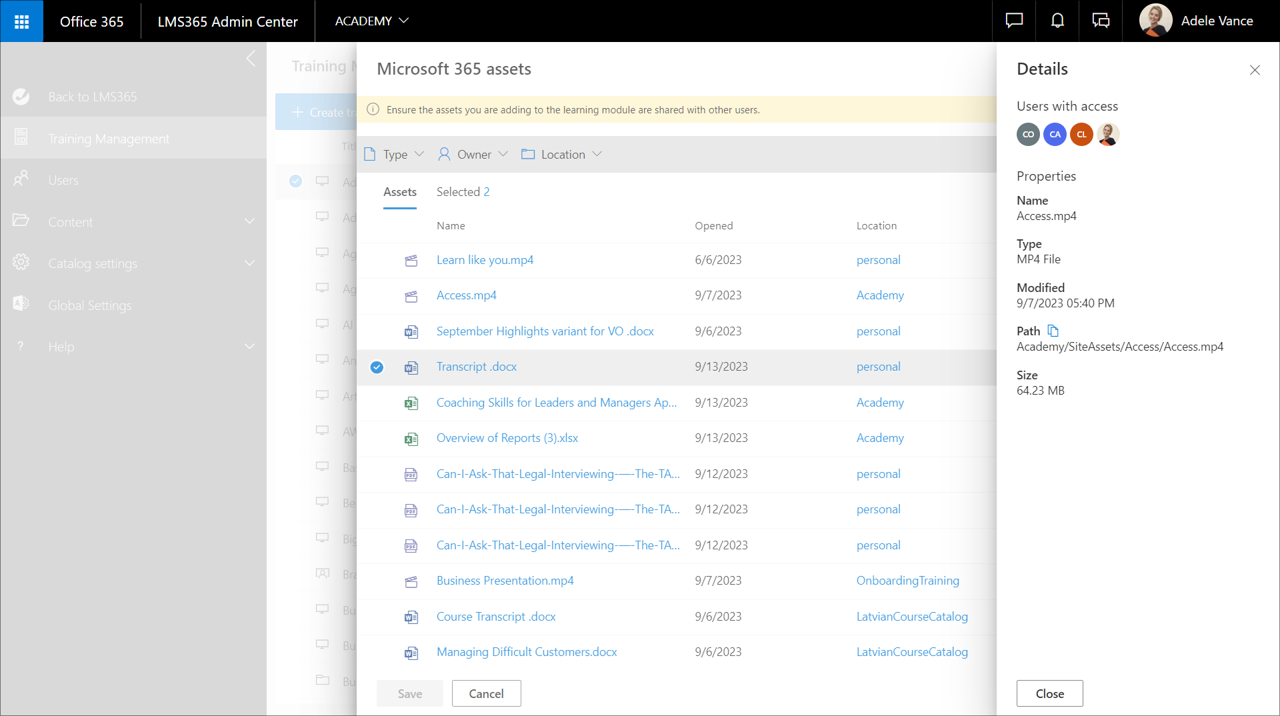Switch to the Assets tab
1280x716 pixels.
(x=399, y=192)
